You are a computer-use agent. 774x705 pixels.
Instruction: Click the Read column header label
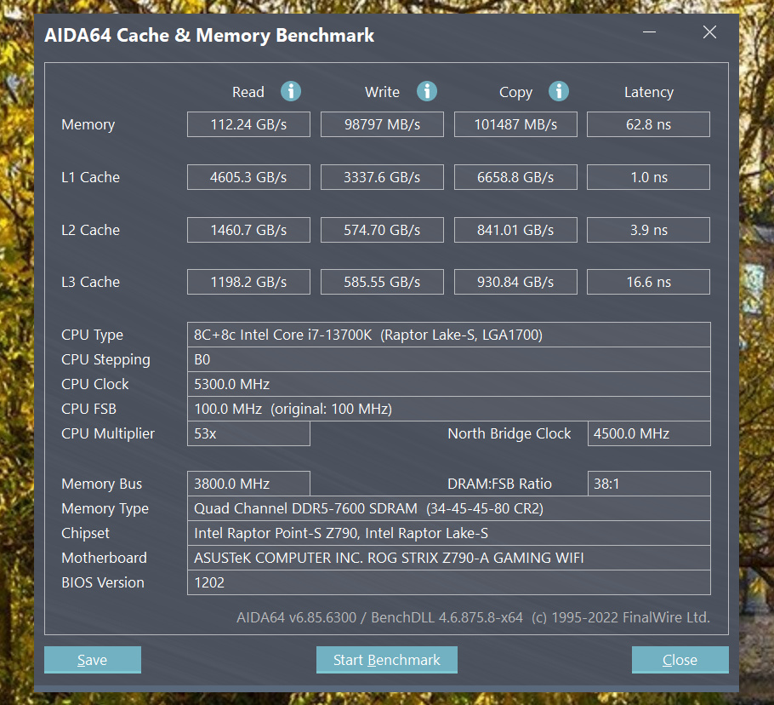click(x=248, y=92)
